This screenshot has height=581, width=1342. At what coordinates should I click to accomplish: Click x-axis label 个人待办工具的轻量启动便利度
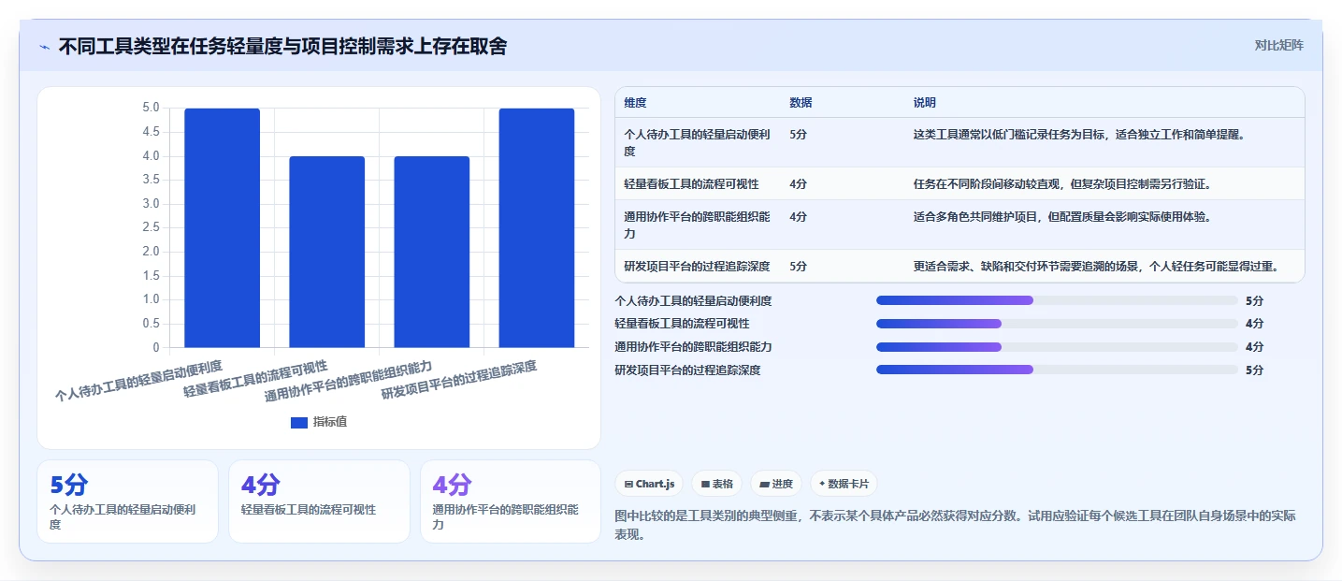(x=138, y=380)
